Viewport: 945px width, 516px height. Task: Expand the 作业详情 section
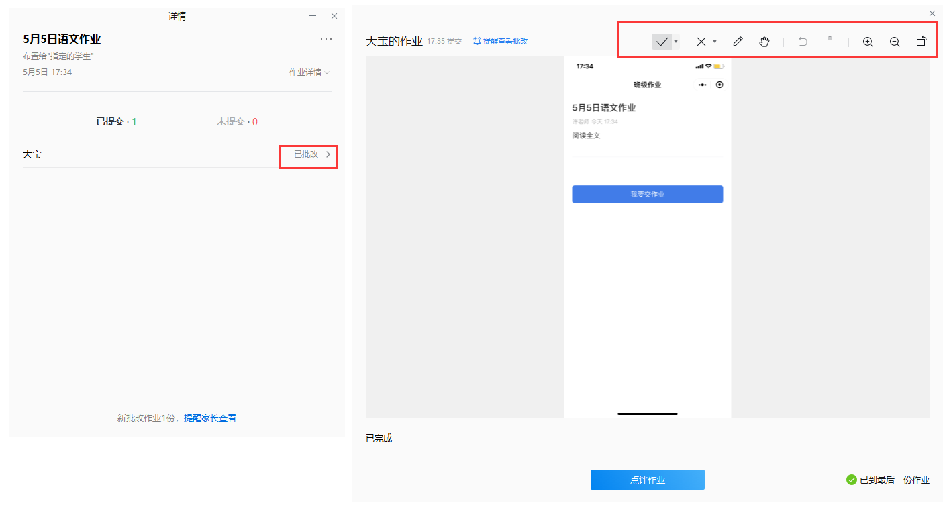point(309,72)
